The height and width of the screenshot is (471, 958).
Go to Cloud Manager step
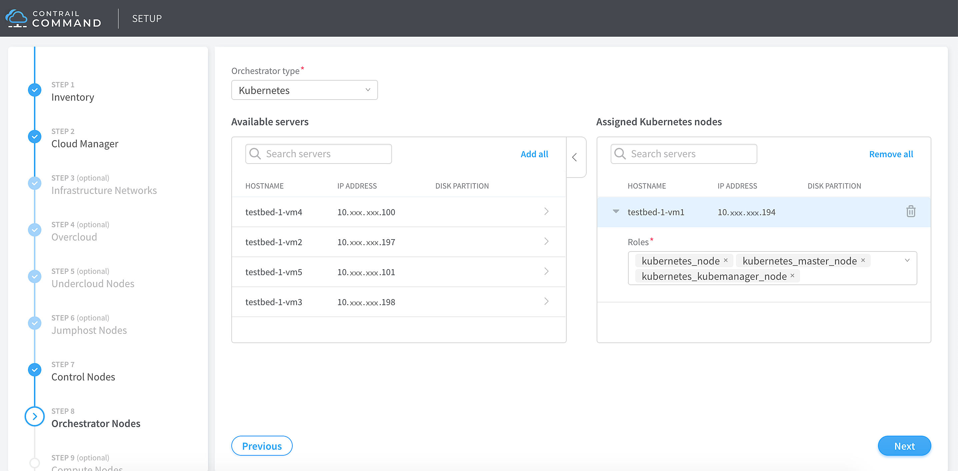(85, 144)
